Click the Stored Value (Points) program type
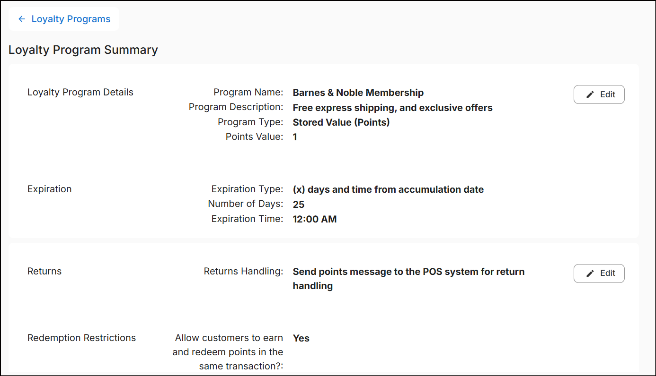656x376 pixels. 341,122
